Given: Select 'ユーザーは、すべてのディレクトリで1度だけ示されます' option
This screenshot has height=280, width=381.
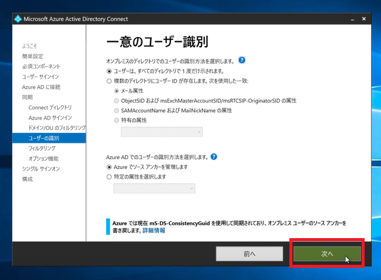Looking at the screenshot, I should [109, 71].
